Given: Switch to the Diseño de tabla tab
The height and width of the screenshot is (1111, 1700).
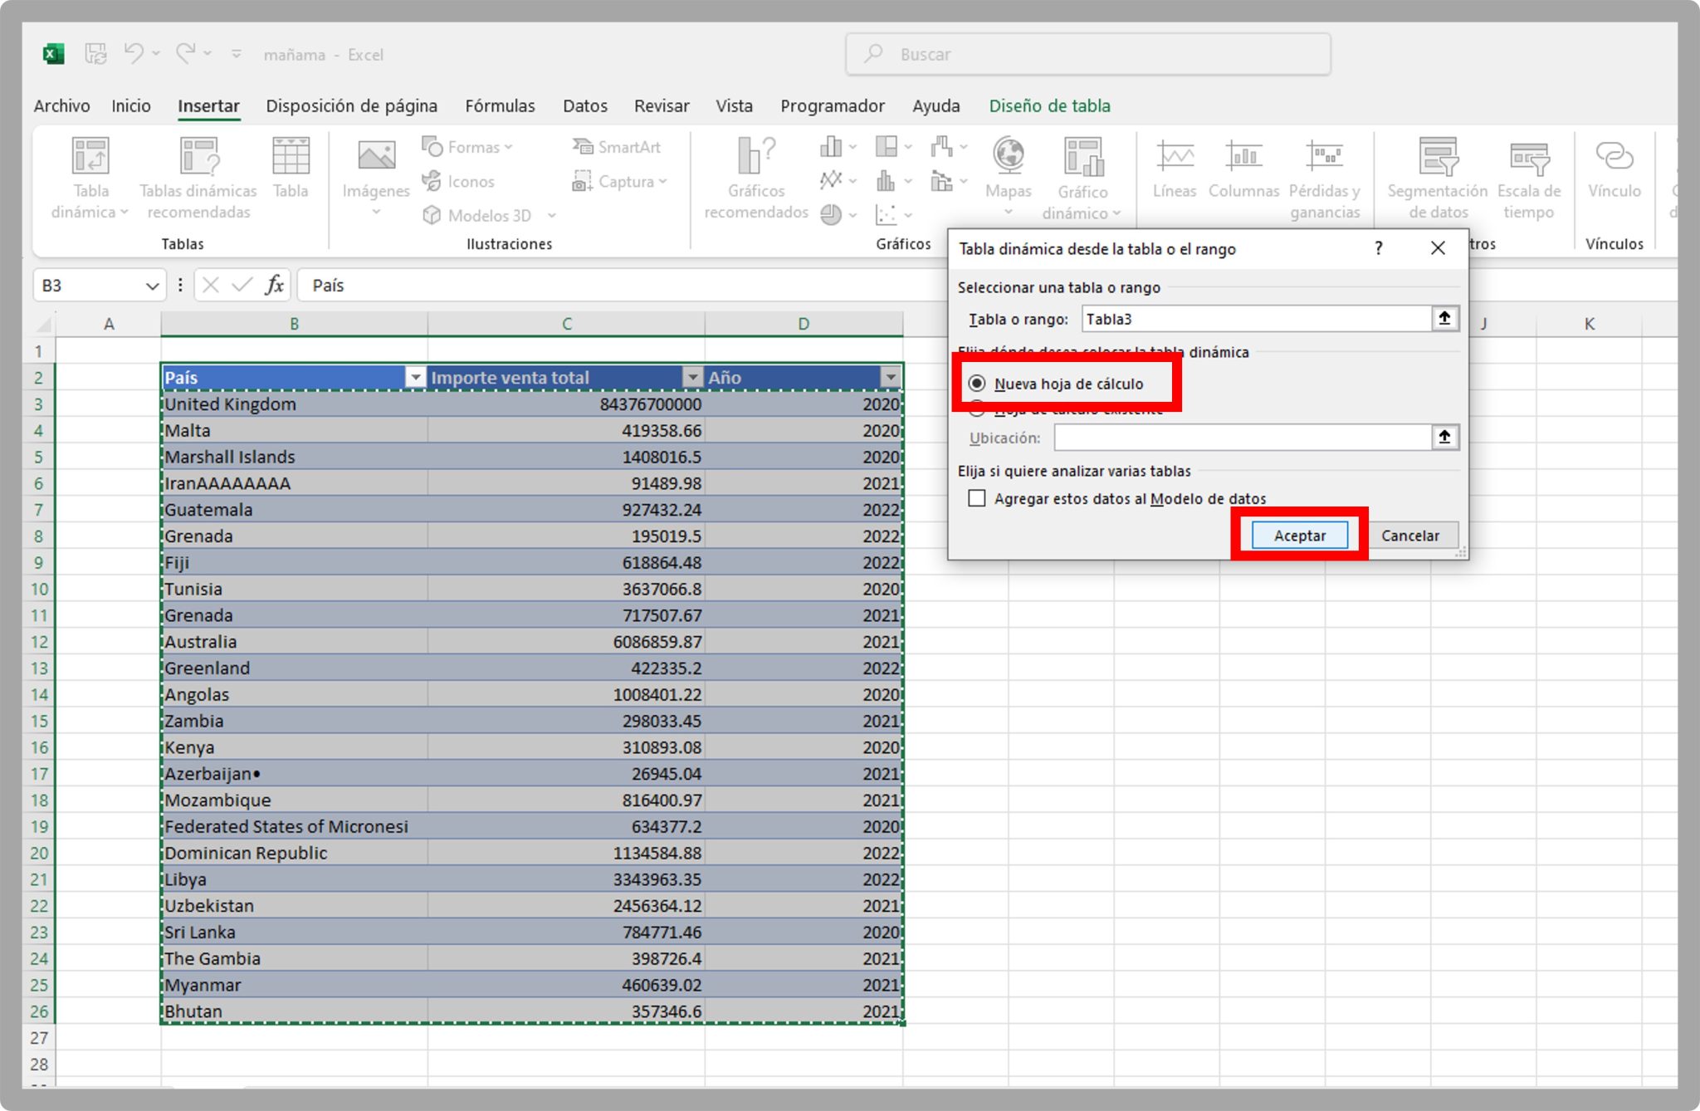Looking at the screenshot, I should (1049, 105).
